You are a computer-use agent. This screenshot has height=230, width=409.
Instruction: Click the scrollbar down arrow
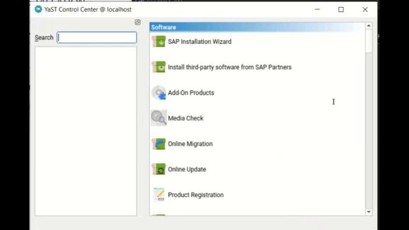point(369,211)
